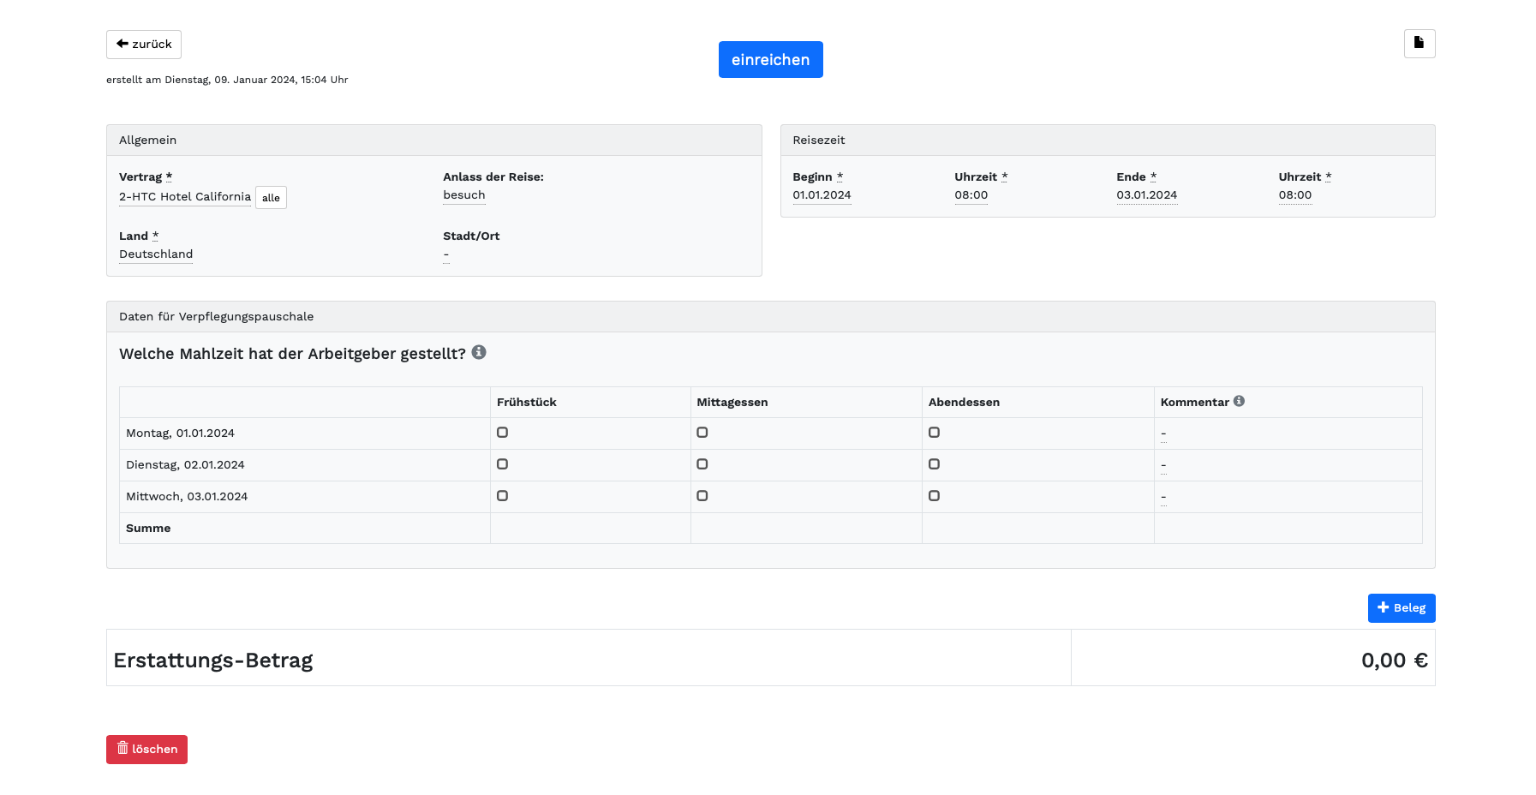Click the Erstattungs-Betrag amount 0,00 €
This screenshot has width=1536, height=795.
1394,661
